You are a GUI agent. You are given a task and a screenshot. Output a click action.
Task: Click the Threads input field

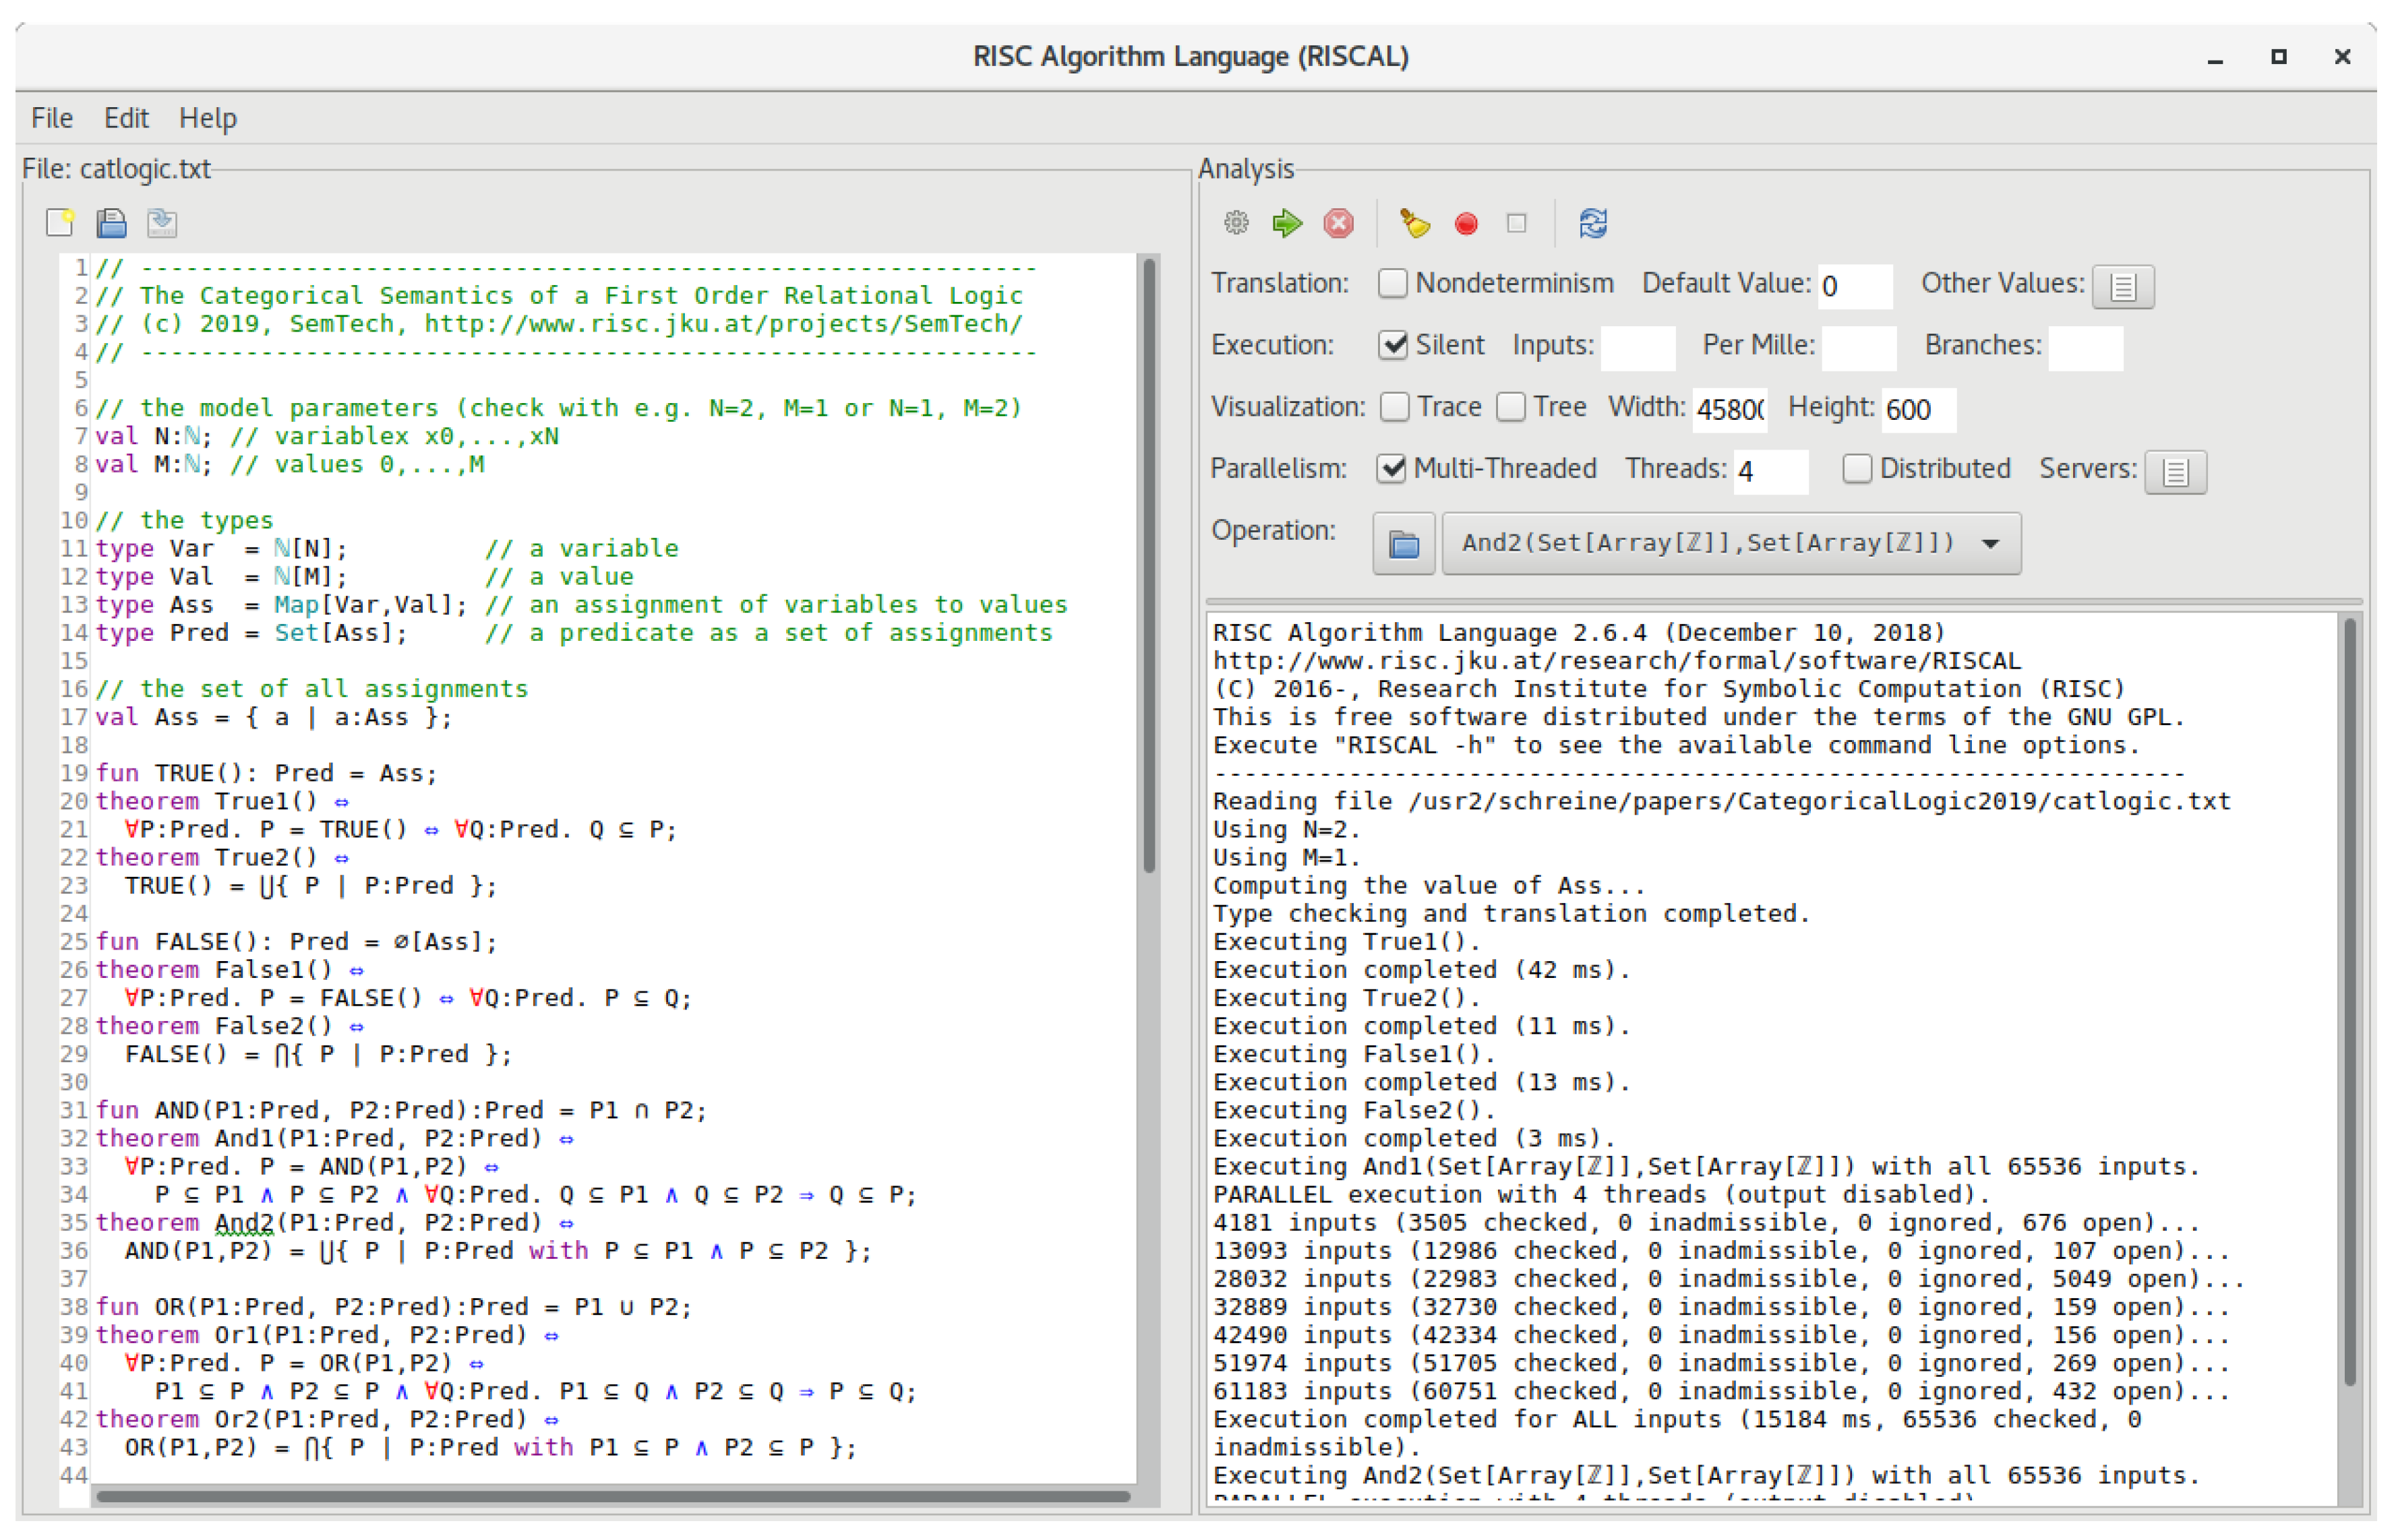point(1770,471)
